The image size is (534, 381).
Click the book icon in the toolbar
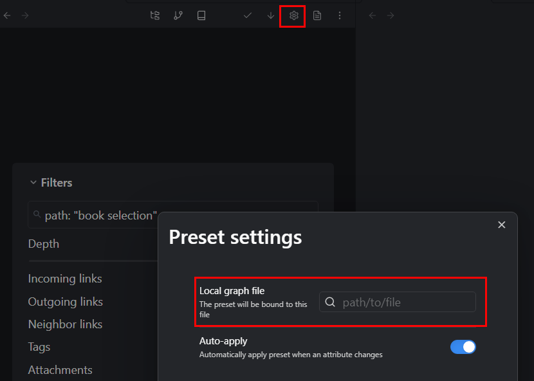(x=201, y=15)
